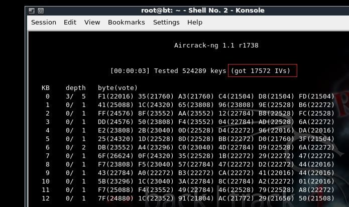
Task: Select the value 'DD(24576)'
Action: pos(115,122)
